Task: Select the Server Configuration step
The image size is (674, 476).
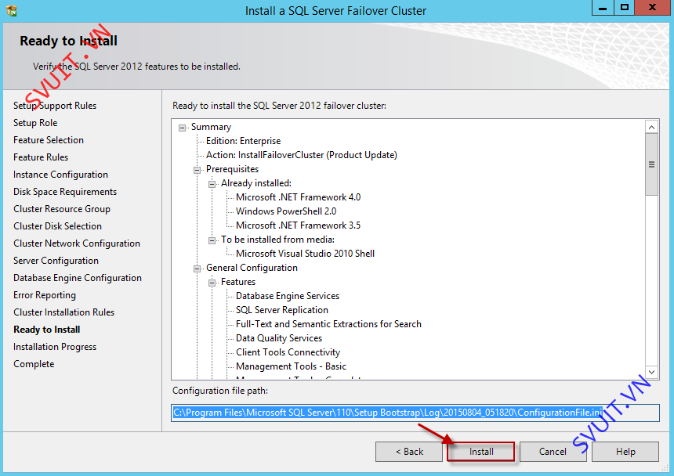Action: coord(56,261)
